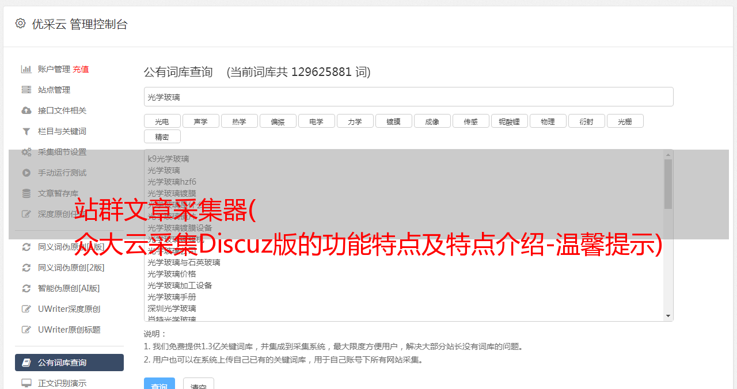Click the gears icon for 采集细节设置

pos(26,152)
